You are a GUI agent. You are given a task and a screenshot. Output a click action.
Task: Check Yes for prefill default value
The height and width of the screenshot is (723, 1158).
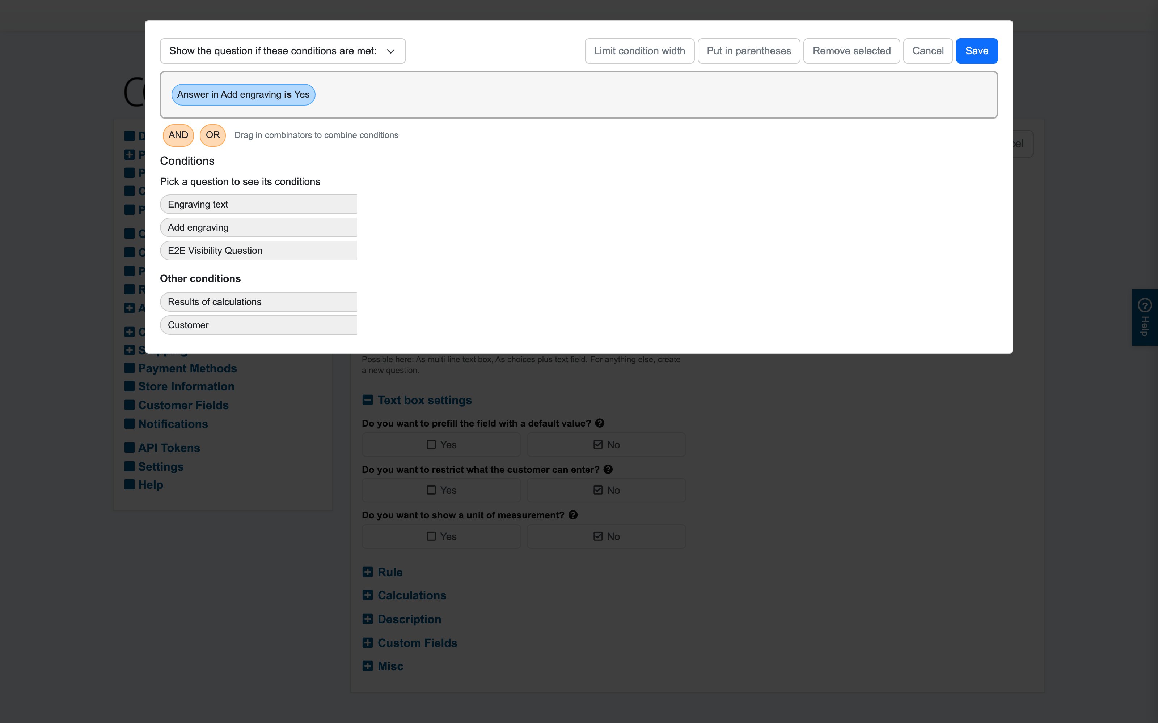pos(441,445)
